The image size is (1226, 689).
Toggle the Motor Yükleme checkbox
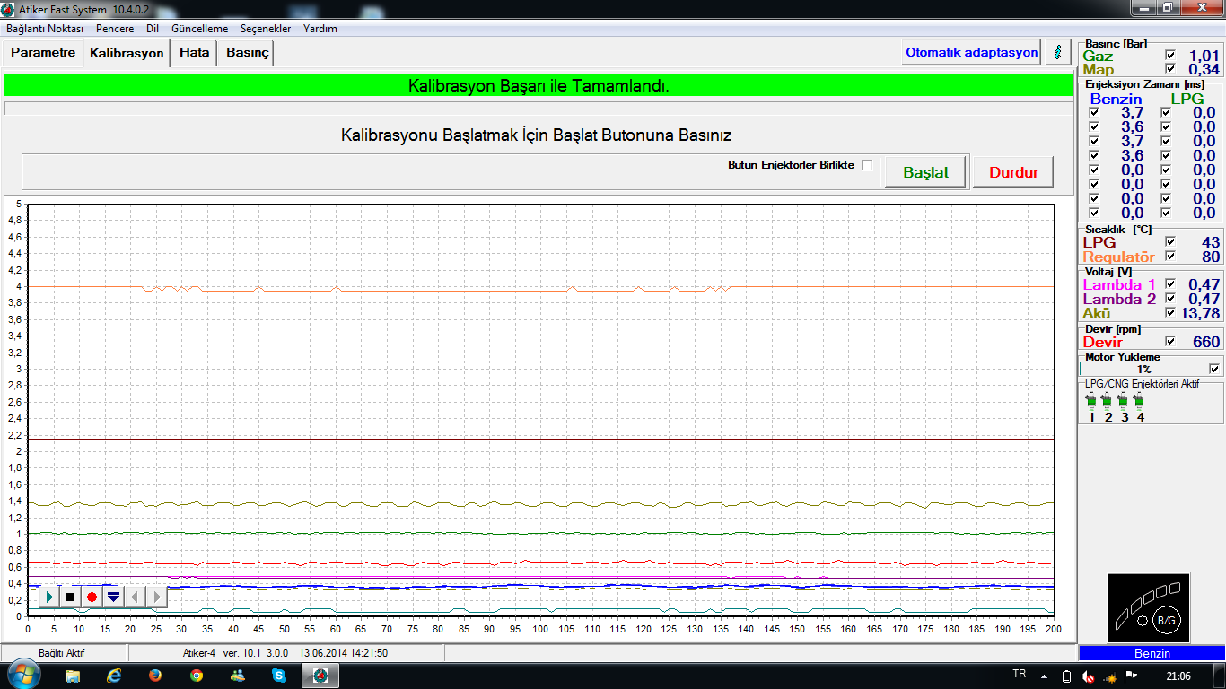tap(1214, 369)
